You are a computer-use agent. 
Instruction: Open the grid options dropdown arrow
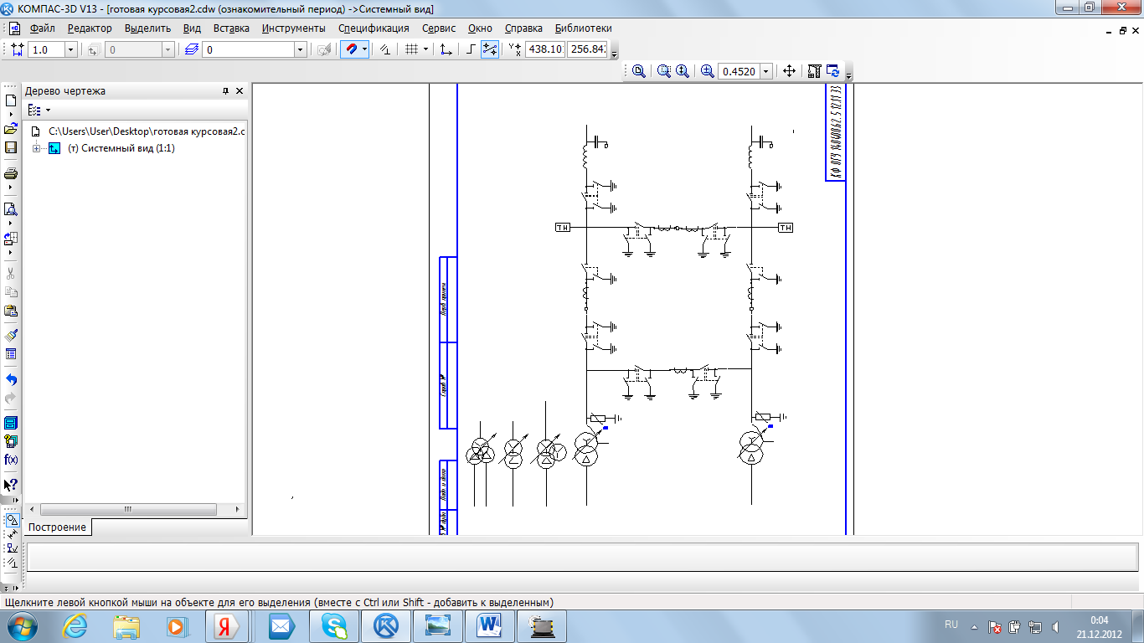pyautogui.click(x=425, y=50)
